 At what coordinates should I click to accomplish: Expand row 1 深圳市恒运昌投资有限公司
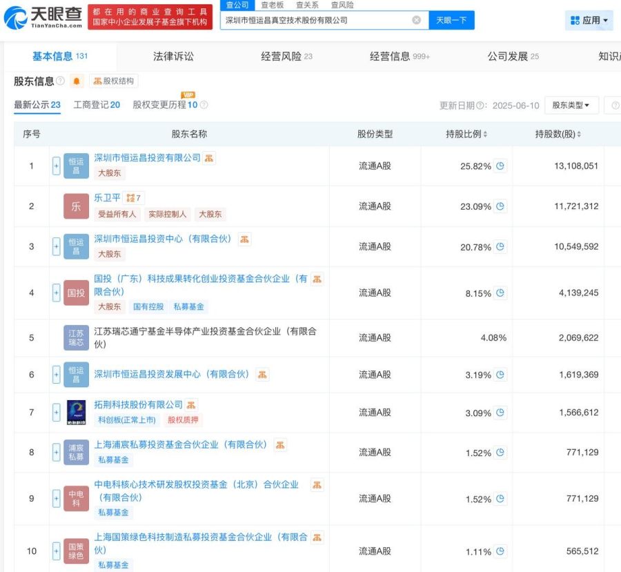[x=57, y=166]
